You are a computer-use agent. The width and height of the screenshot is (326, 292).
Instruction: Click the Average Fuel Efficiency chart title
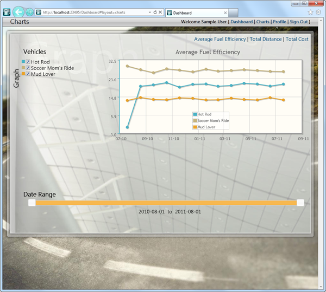point(208,52)
